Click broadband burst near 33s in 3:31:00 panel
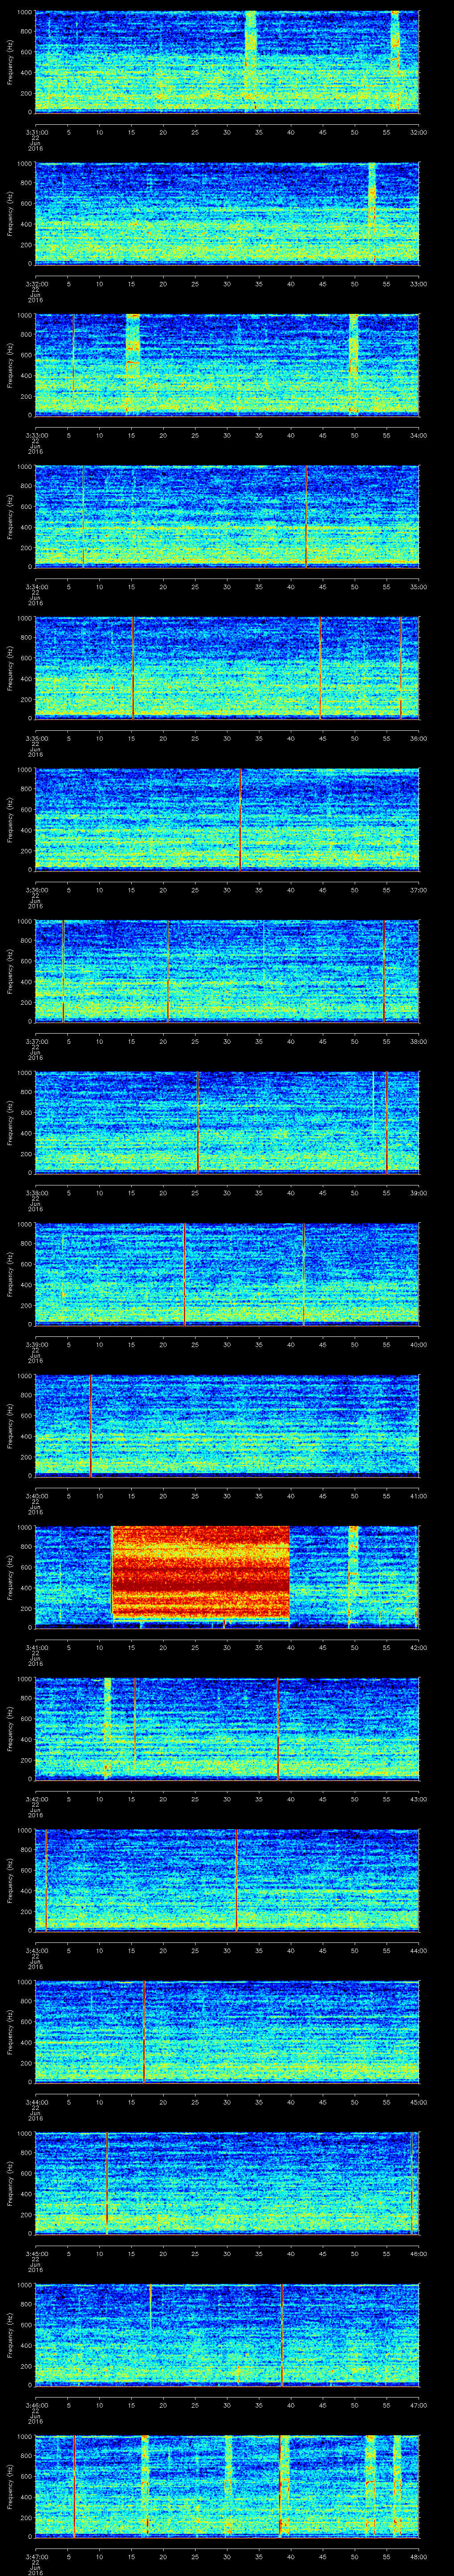This screenshot has height=2576, width=454. 250,60
